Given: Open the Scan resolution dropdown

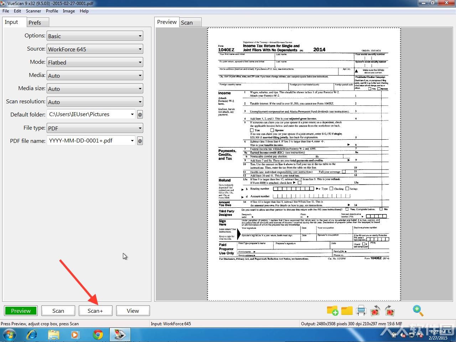Looking at the screenshot, I should click(95, 102).
